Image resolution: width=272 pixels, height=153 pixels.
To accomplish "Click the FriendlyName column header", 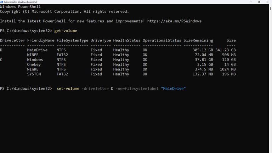I will pyautogui.click(x=41, y=40).
